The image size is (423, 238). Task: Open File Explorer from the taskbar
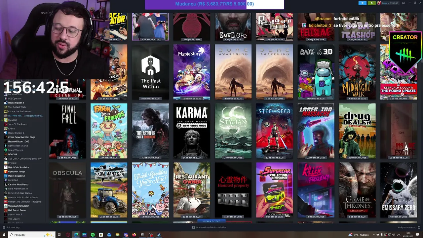pos(117,235)
